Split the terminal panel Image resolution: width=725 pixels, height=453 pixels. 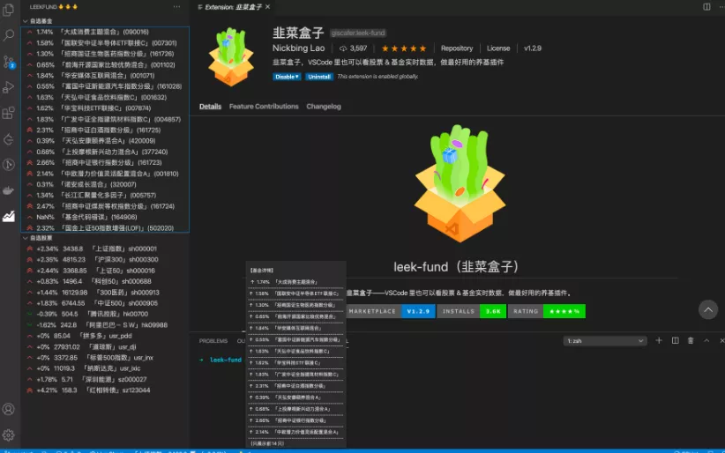[675, 341]
